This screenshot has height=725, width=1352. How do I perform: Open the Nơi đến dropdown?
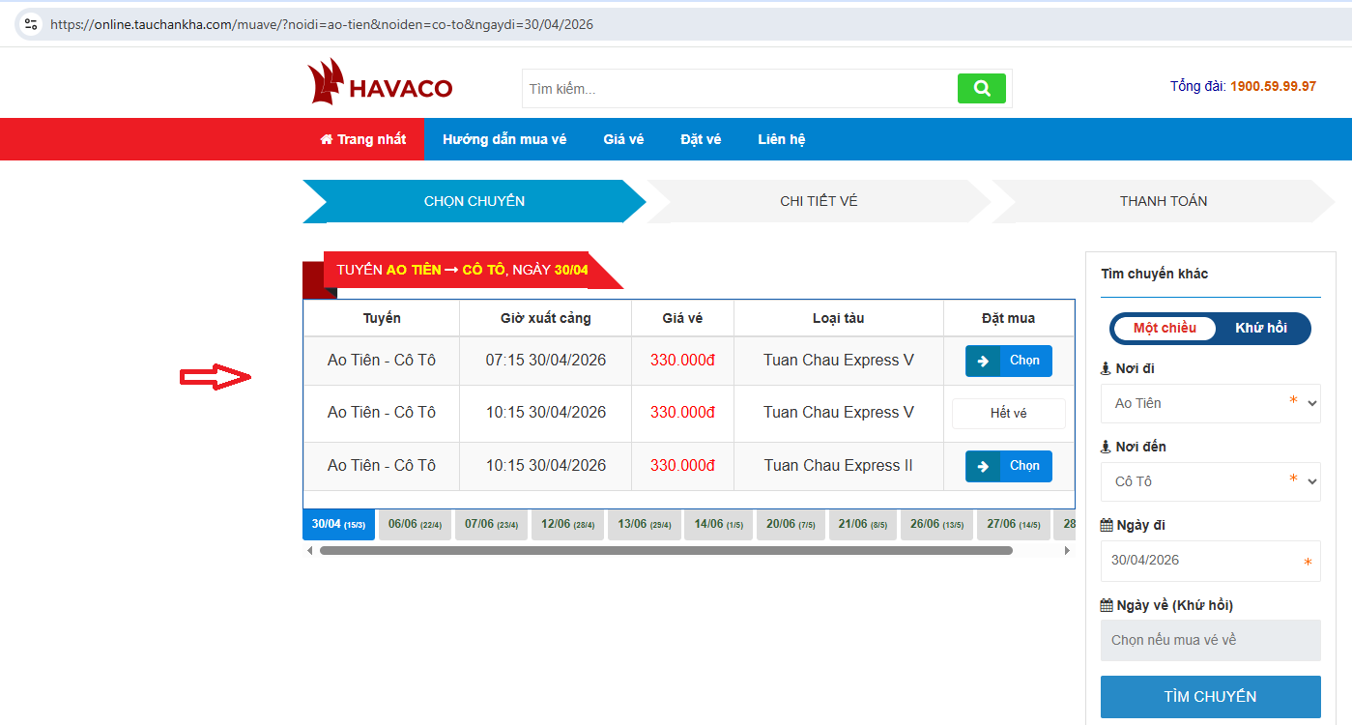pyautogui.click(x=1210, y=481)
